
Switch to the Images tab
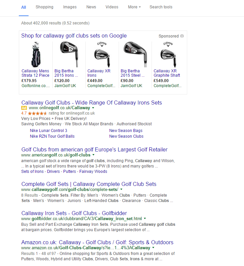tap(70, 7)
